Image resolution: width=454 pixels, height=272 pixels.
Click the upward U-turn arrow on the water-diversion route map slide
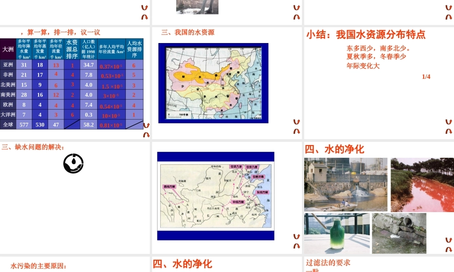(x=296, y=237)
